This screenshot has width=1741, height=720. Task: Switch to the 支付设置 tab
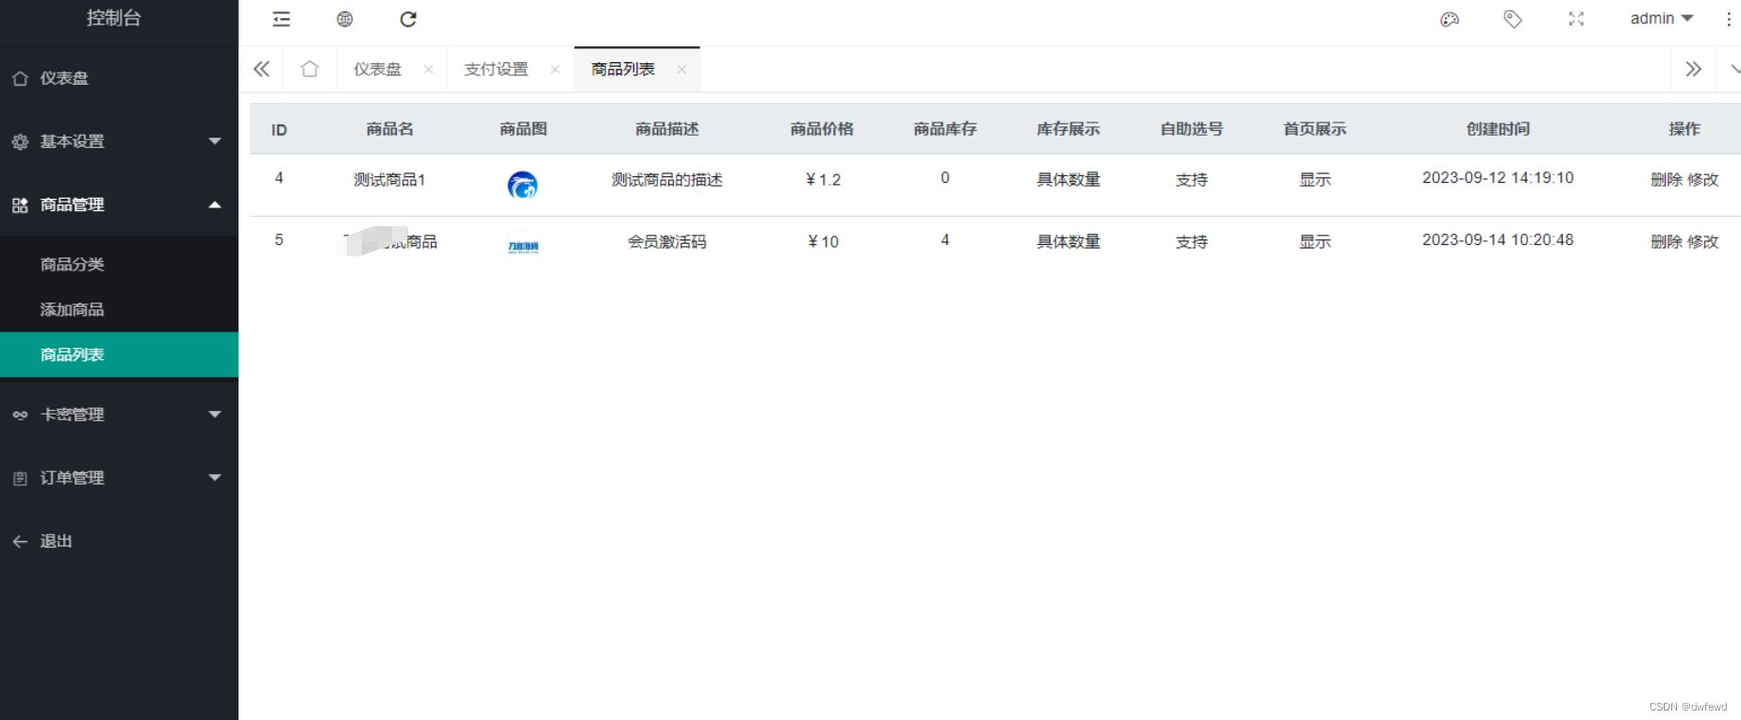point(496,69)
